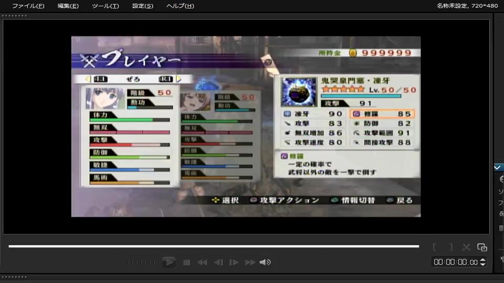Set mark-out with the right bracket icon

point(451,247)
